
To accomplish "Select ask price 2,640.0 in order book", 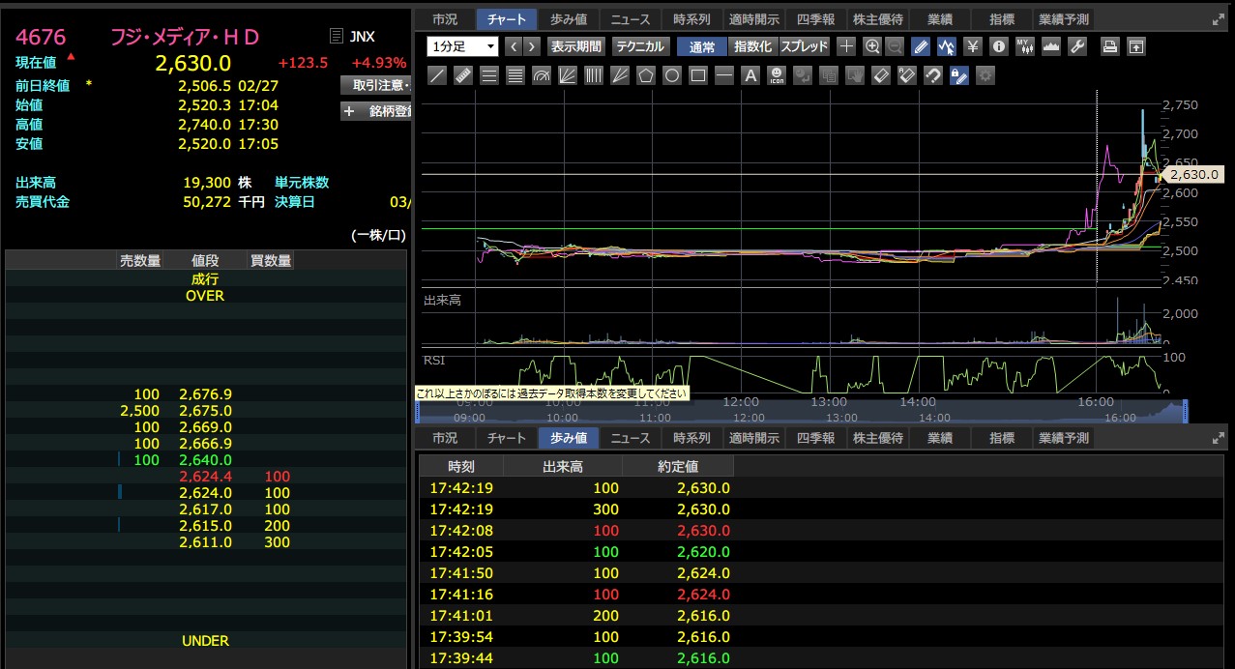I will (205, 460).
